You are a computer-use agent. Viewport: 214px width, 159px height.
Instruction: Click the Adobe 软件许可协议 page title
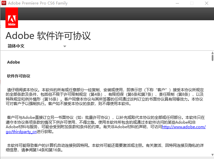48,36
